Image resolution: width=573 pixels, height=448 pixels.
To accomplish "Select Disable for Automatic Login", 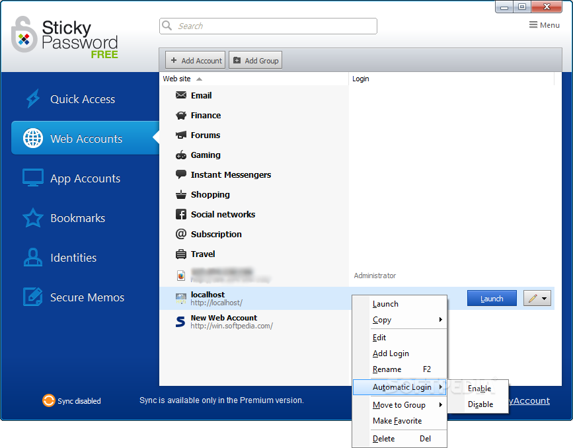I will coord(478,404).
